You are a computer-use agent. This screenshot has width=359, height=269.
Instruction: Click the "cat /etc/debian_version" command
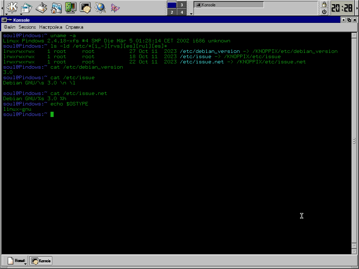[87, 67]
